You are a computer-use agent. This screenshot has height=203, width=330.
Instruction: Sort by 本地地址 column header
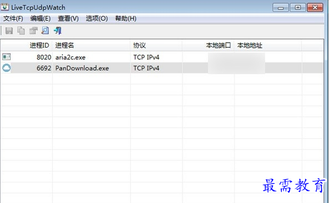click(x=268, y=45)
